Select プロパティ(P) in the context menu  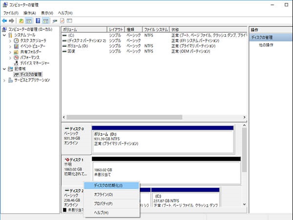(x=103, y=203)
